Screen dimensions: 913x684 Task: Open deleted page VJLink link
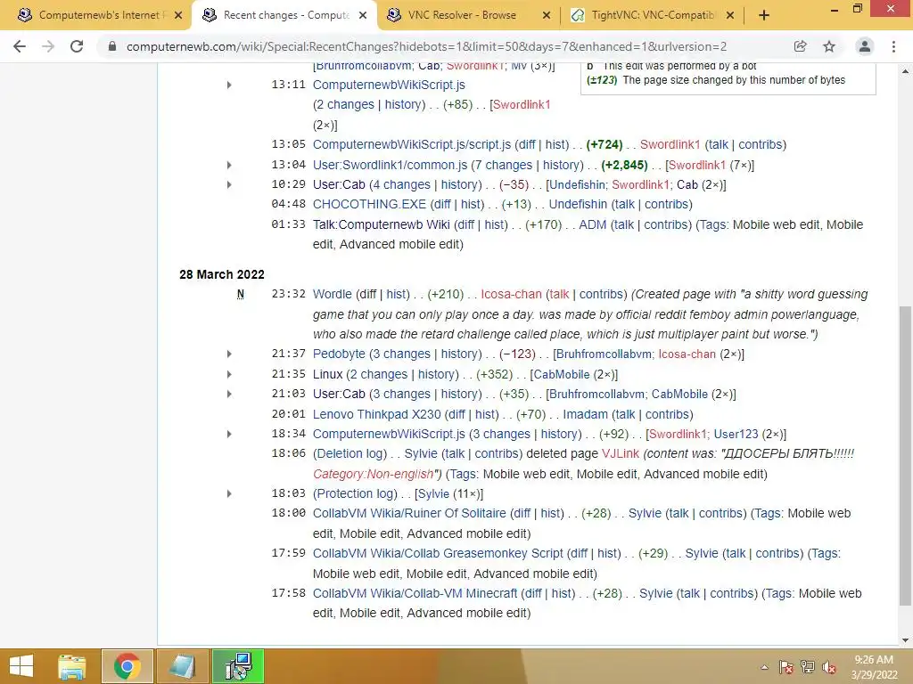click(x=621, y=453)
